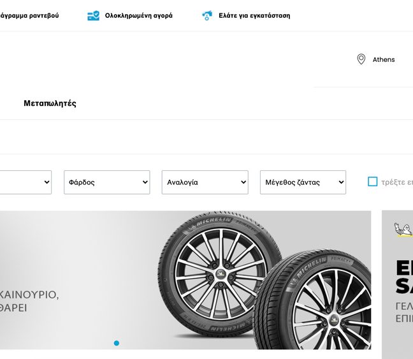Click the 'ΚΑΙΝΟΥΡΙΟ,' banner headline text
Screen dimensions: 413x359
[x=29, y=295]
